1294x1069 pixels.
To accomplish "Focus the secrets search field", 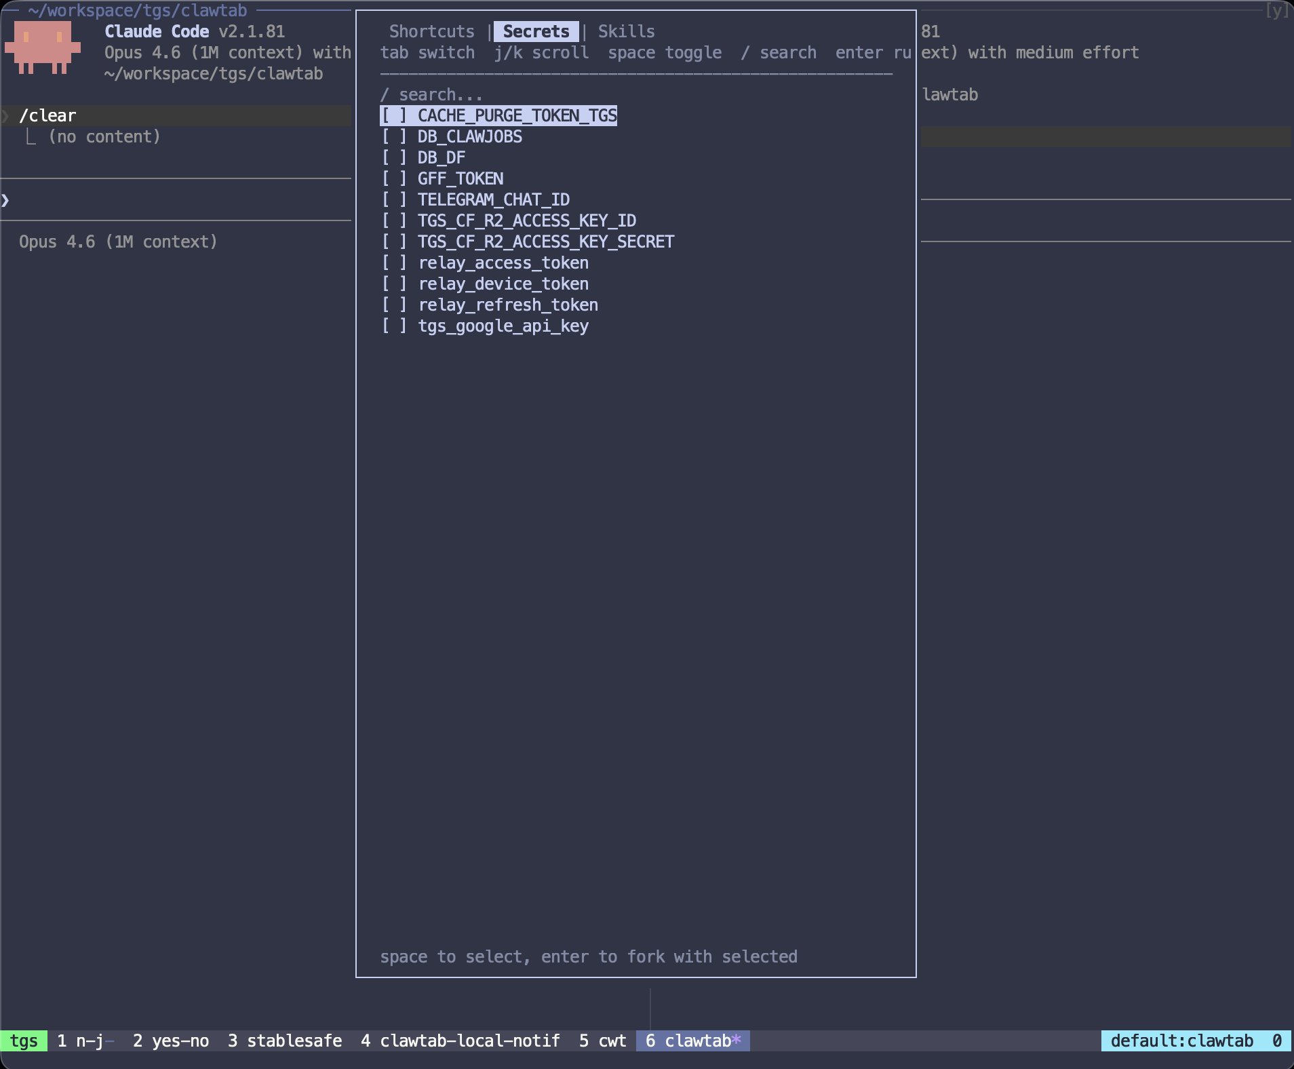I will 439,94.
